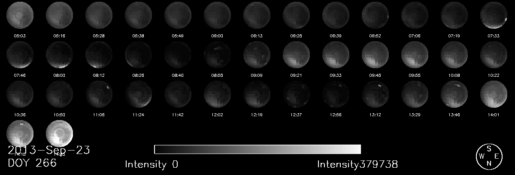Select the polar image above 08:26
Screen dimensions: 515x175
[139, 55]
